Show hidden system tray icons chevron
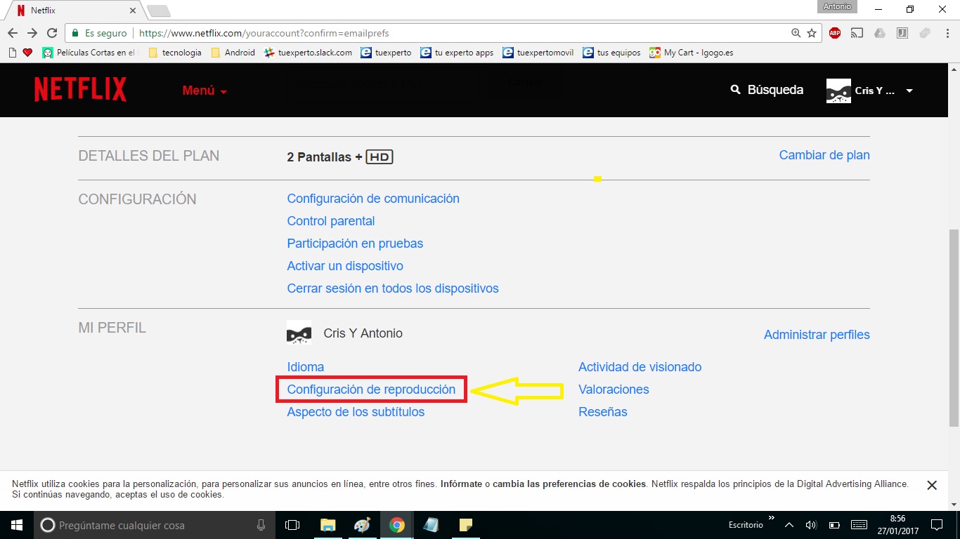The width and height of the screenshot is (960, 539). [789, 525]
